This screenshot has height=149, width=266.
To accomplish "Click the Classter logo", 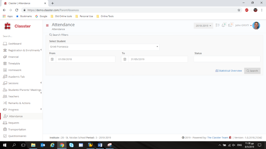I will click(x=17, y=26).
